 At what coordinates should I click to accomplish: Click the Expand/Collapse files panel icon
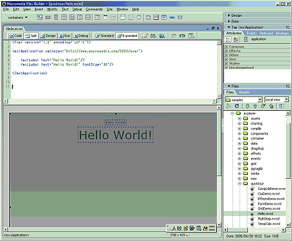point(281,106)
